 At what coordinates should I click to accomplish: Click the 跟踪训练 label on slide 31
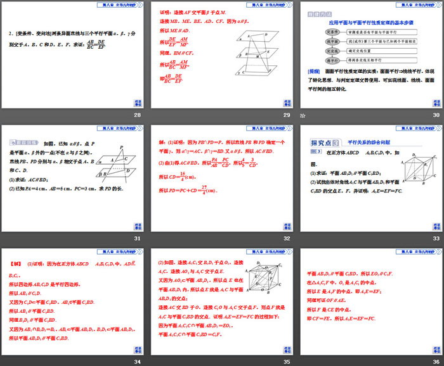click(x=24, y=142)
